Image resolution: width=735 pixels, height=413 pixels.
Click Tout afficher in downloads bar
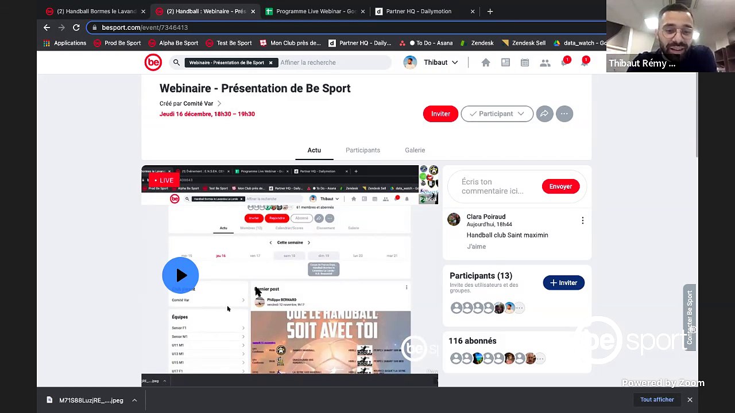[657, 400]
